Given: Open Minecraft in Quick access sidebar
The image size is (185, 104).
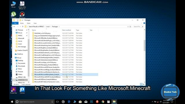Looking at the screenshot, I should tap(21, 38).
